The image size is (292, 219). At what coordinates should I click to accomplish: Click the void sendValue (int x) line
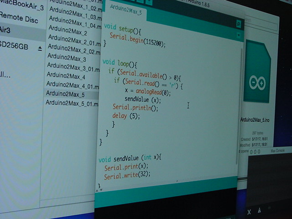pyautogui.click(x=130, y=158)
